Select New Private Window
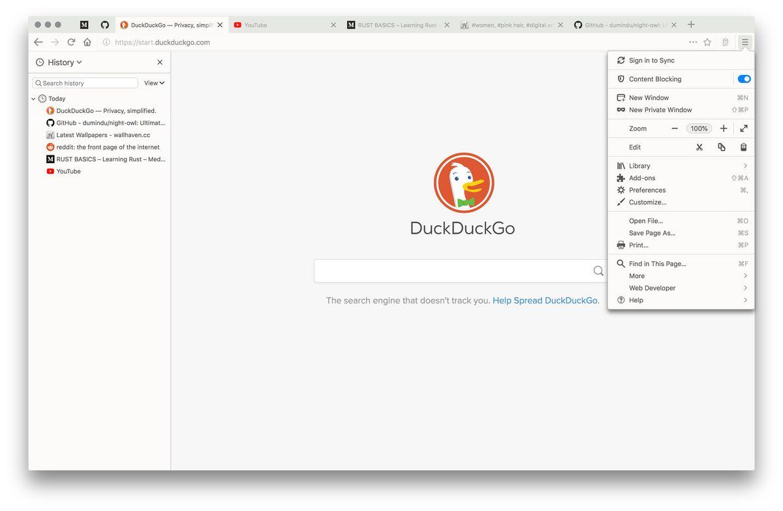Screen dimensions: 783x511 (681, 110)
